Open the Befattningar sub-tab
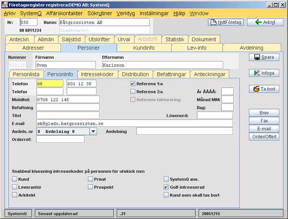This screenshot has height=219, width=288. click(171, 74)
